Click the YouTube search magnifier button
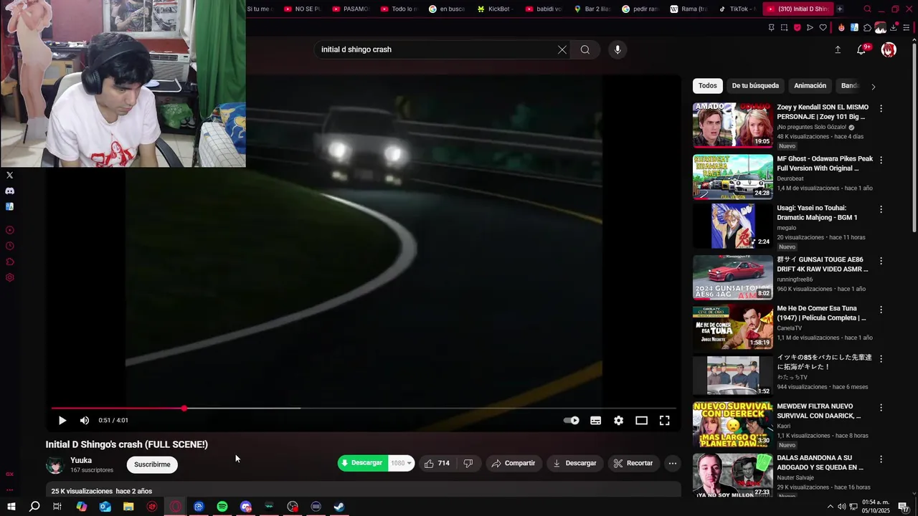Viewport: 918px width, 516px height. click(x=585, y=49)
